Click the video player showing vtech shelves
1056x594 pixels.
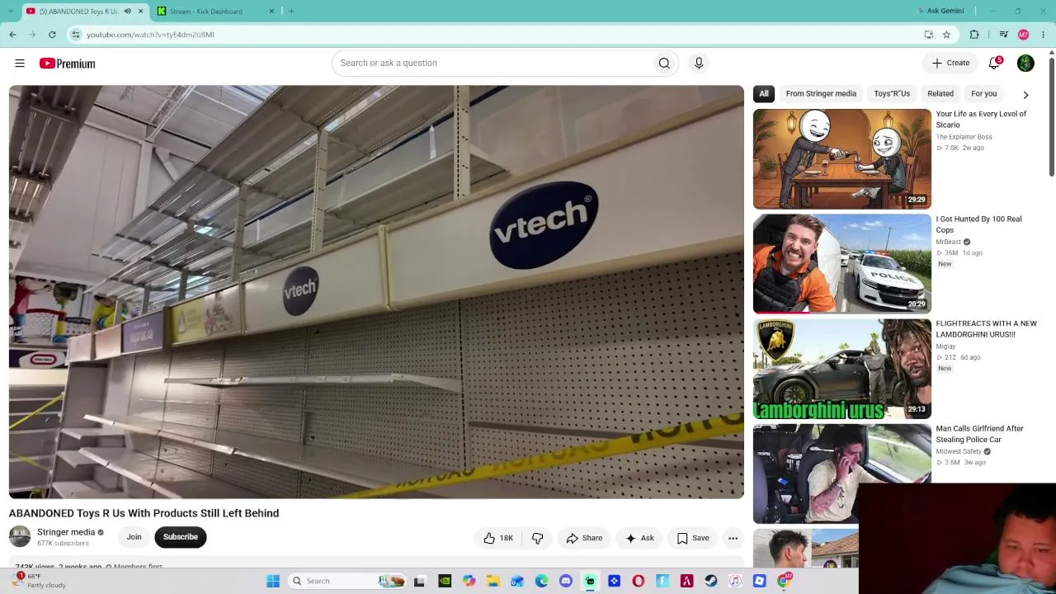pos(376,292)
